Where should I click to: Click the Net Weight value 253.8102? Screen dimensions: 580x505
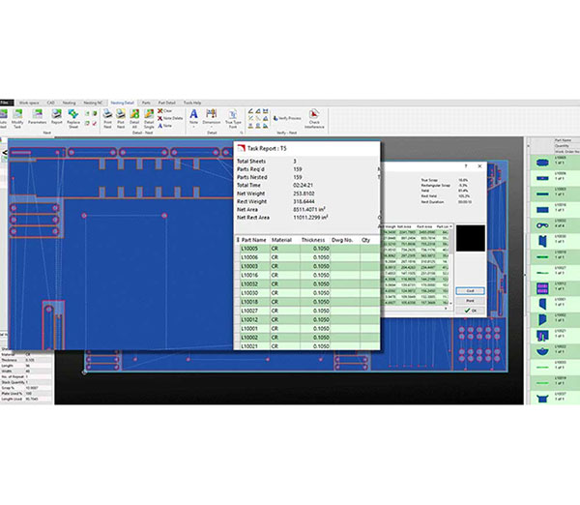(x=304, y=193)
